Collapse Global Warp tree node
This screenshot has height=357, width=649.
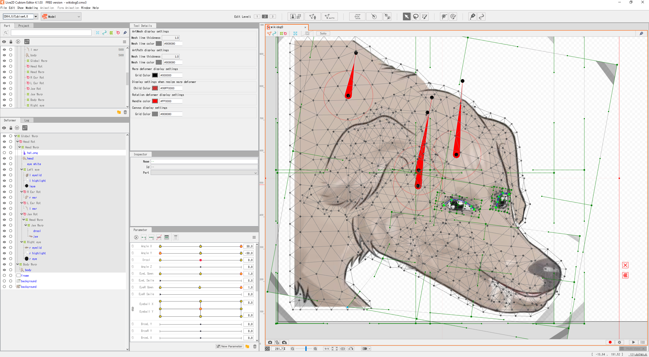point(16,136)
